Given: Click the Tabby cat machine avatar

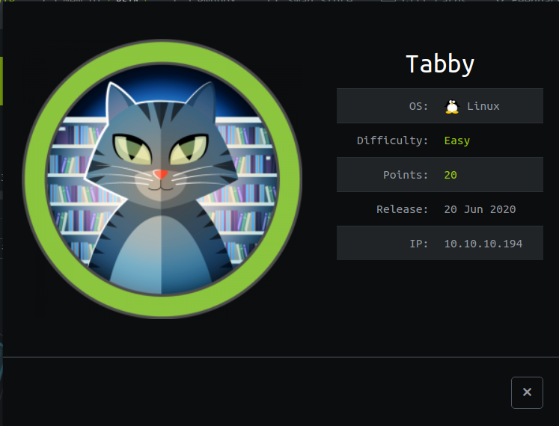Looking at the screenshot, I should 162,179.
